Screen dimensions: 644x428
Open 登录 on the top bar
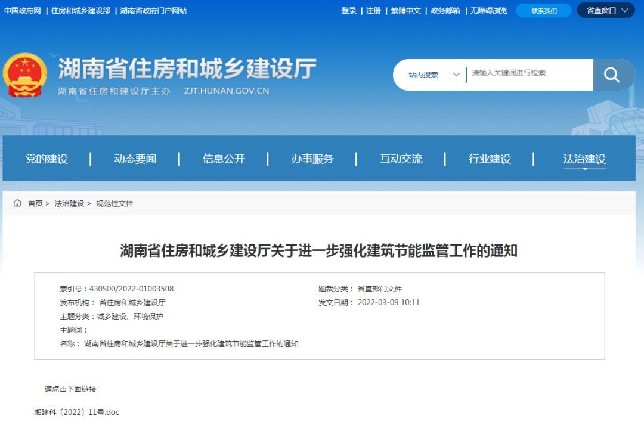348,10
